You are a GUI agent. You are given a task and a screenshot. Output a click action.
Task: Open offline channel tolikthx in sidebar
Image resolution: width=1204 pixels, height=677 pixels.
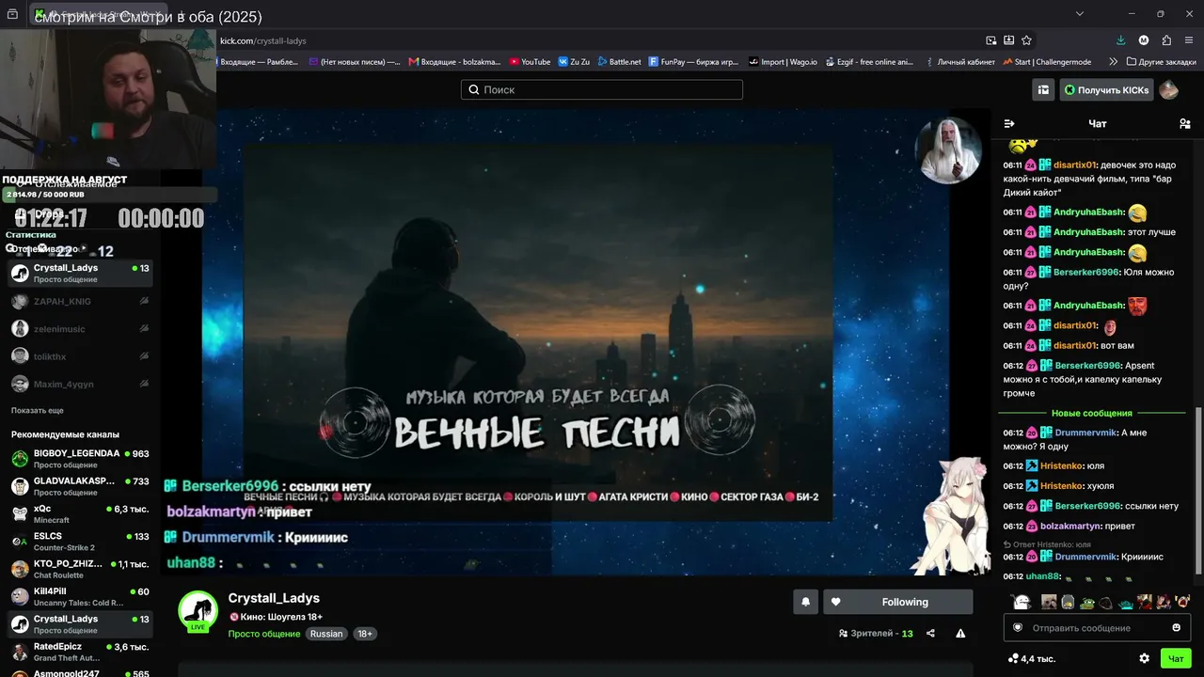pyautogui.click(x=80, y=356)
